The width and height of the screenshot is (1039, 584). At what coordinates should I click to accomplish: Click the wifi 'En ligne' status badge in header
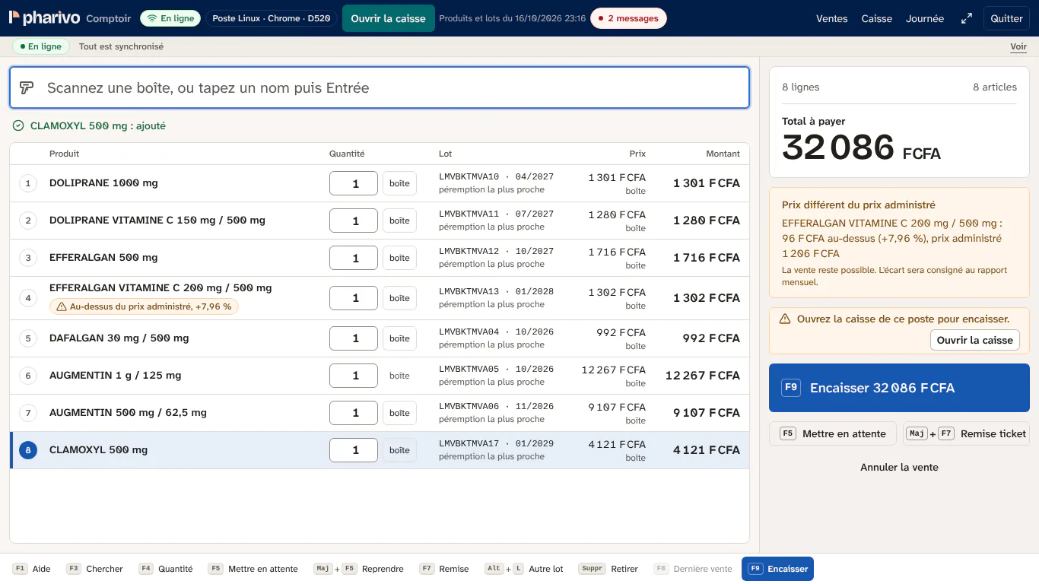tap(170, 18)
